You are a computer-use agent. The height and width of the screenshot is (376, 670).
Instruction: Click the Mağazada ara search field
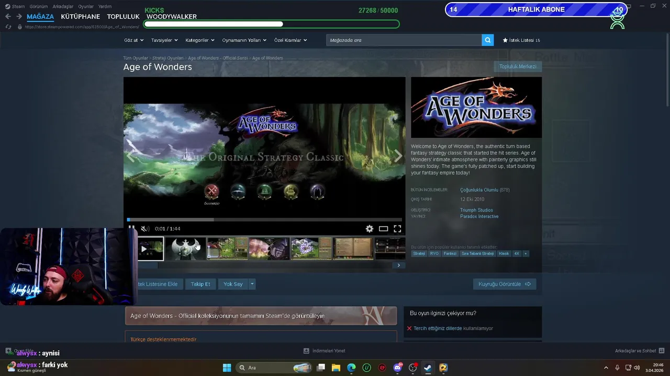point(404,40)
